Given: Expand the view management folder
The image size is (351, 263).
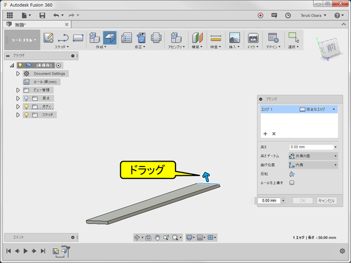Looking at the screenshot, I should pyautogui.click(x=18, y=90).
